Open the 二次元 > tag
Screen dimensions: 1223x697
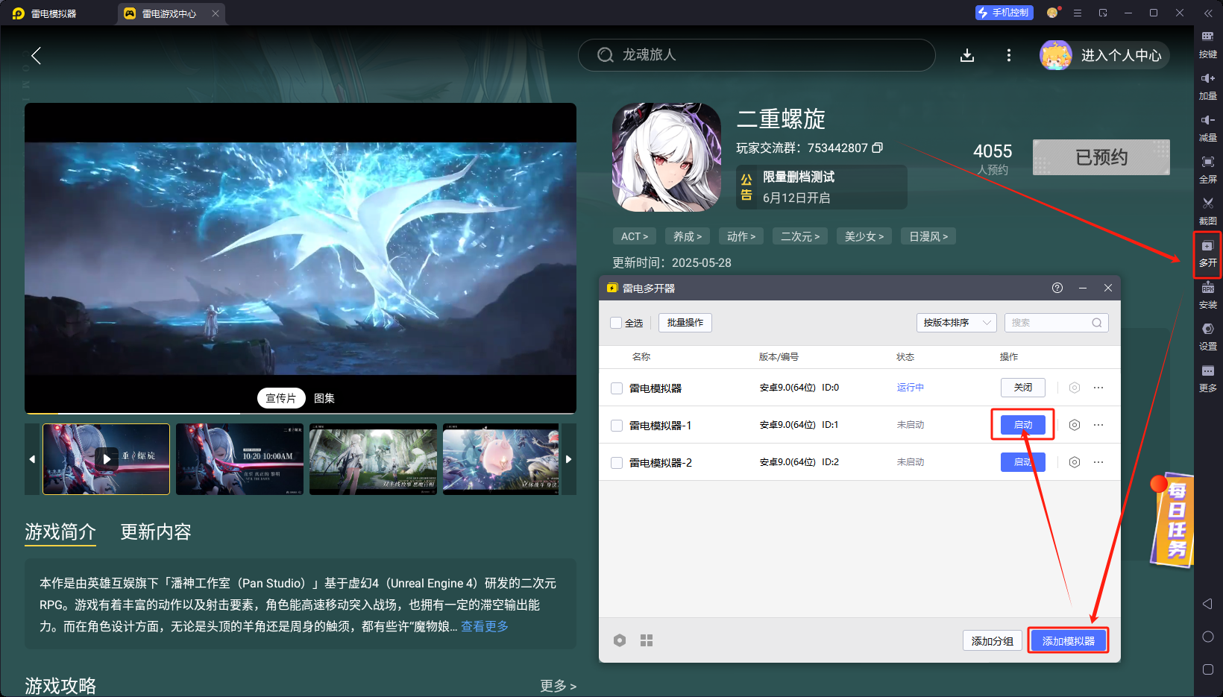tap(800, 236)
